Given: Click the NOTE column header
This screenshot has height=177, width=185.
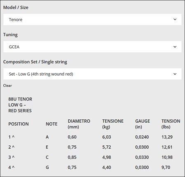Looking at the screenshot, I should click(x=51, y=124).
